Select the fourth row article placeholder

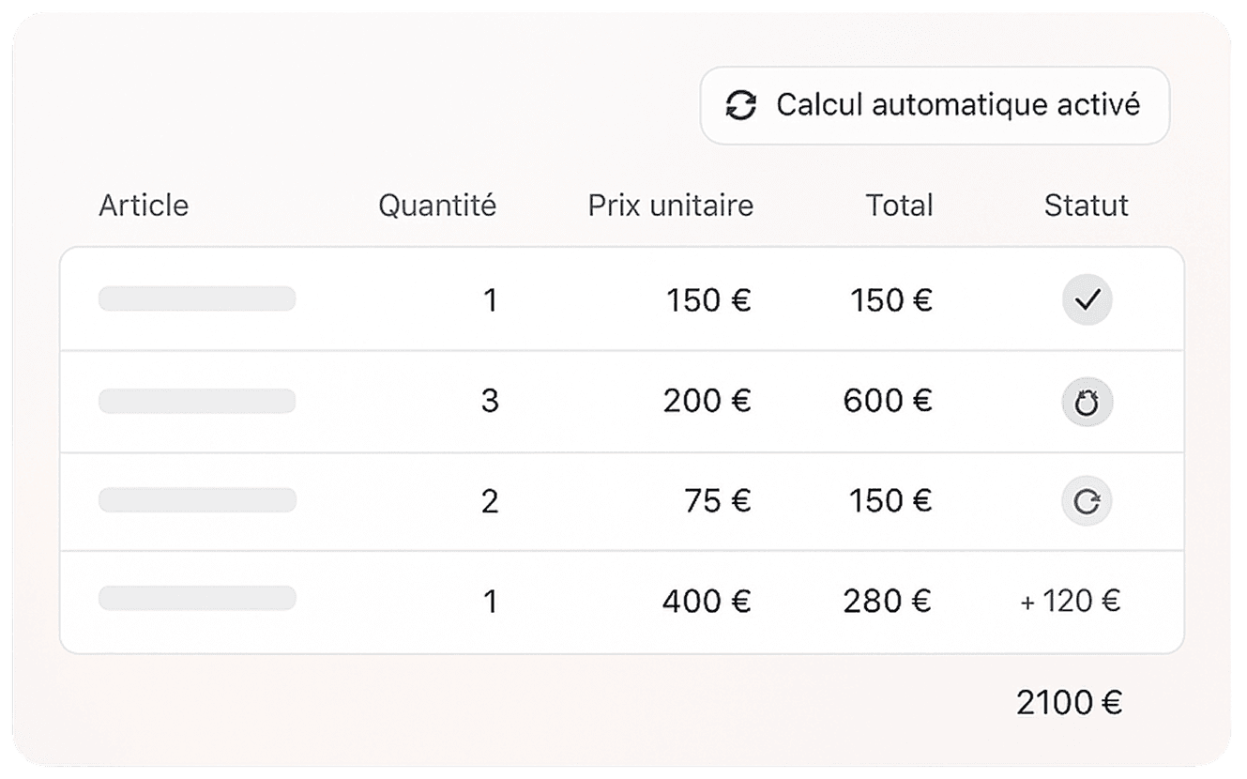[x=197, y=598]
